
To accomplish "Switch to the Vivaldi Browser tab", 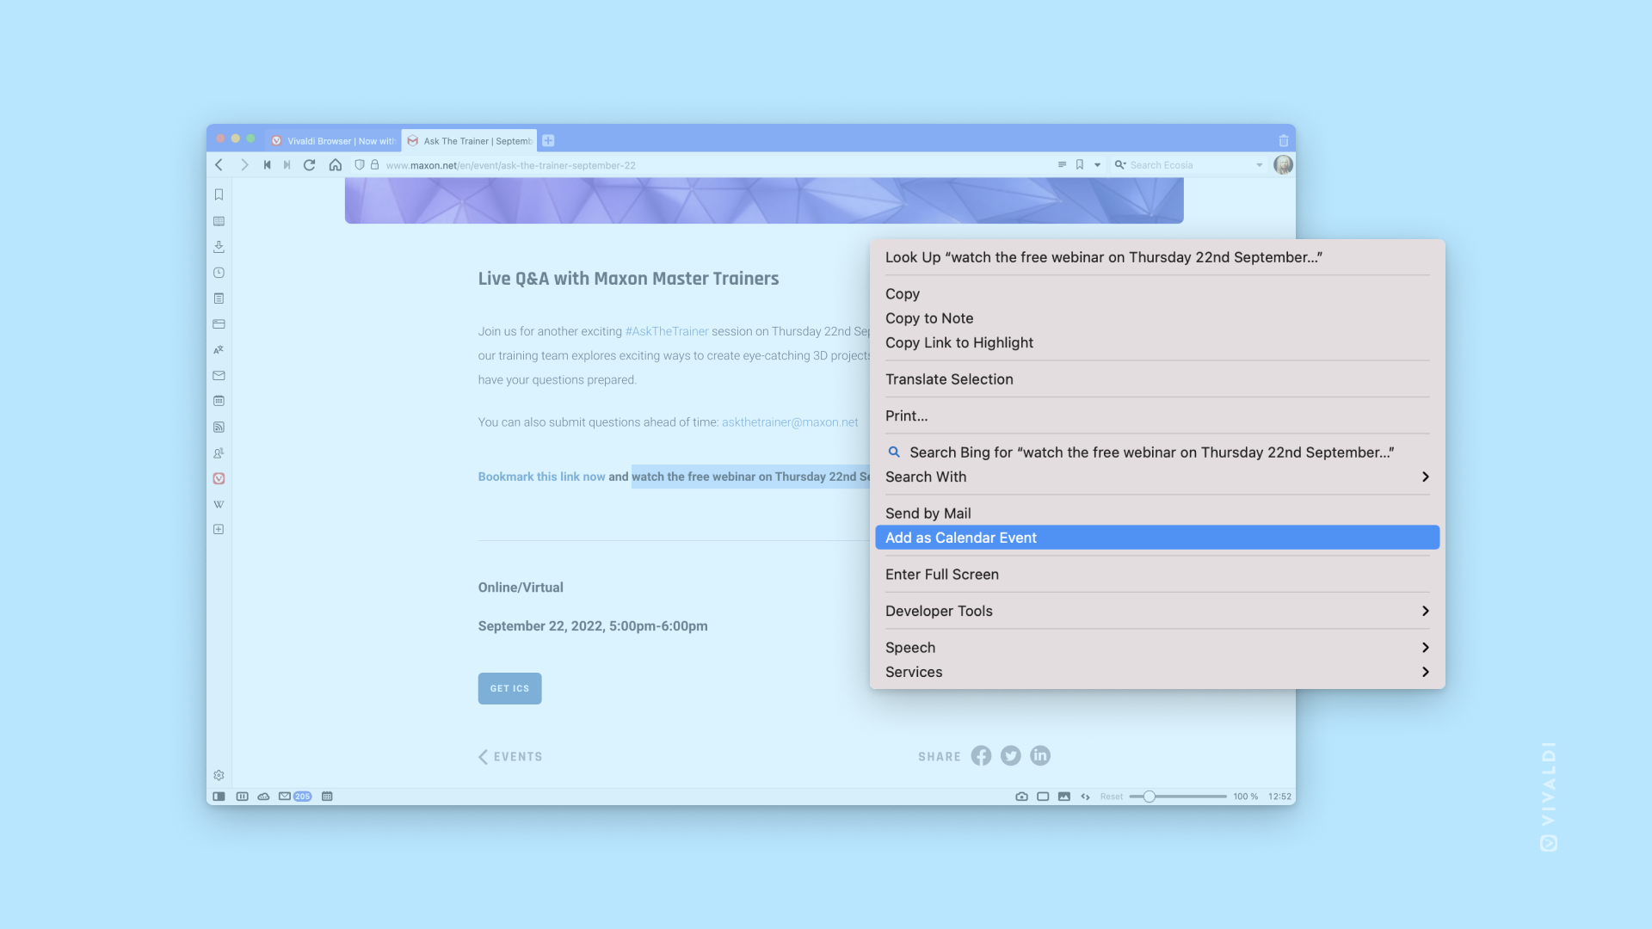I will [332, 140].
